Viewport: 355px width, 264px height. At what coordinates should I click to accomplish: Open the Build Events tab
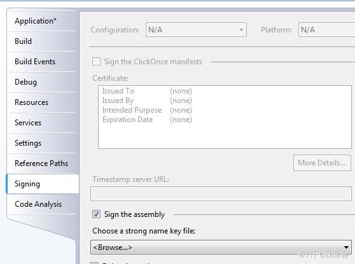click(x=43, y=62)
